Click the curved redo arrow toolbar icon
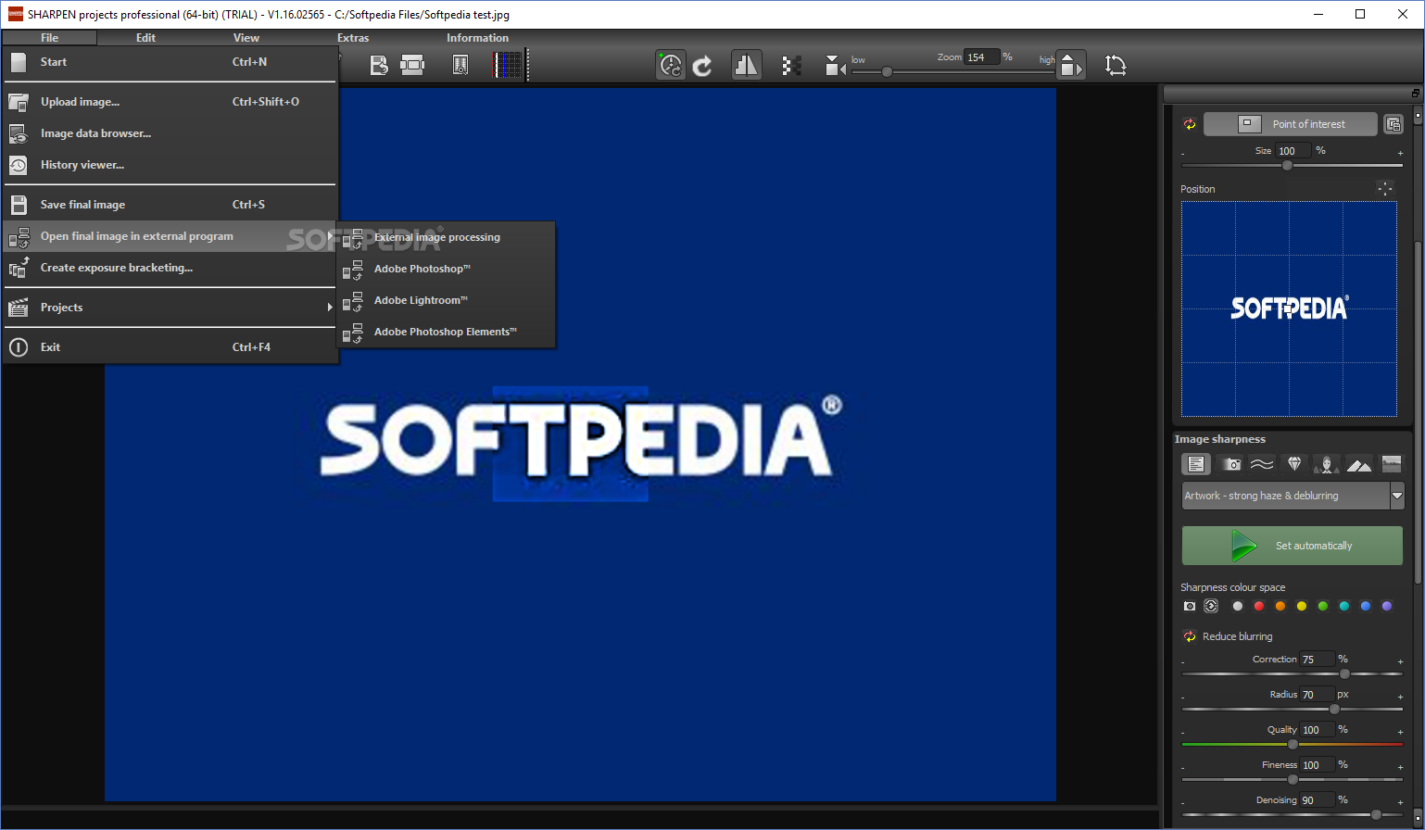This screenshot has width=1425, height=830. pos(702,65)
